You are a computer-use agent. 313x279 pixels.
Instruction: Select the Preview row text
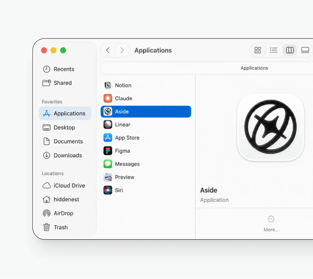pos(125,177)
